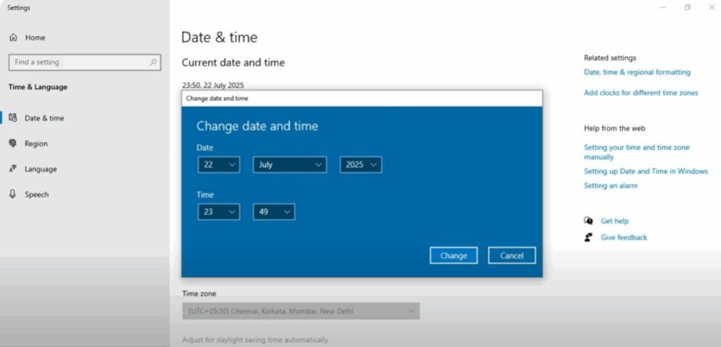Click the Related settings heading
Viewport: 721px width, 347px height.
tap(610, 58)
